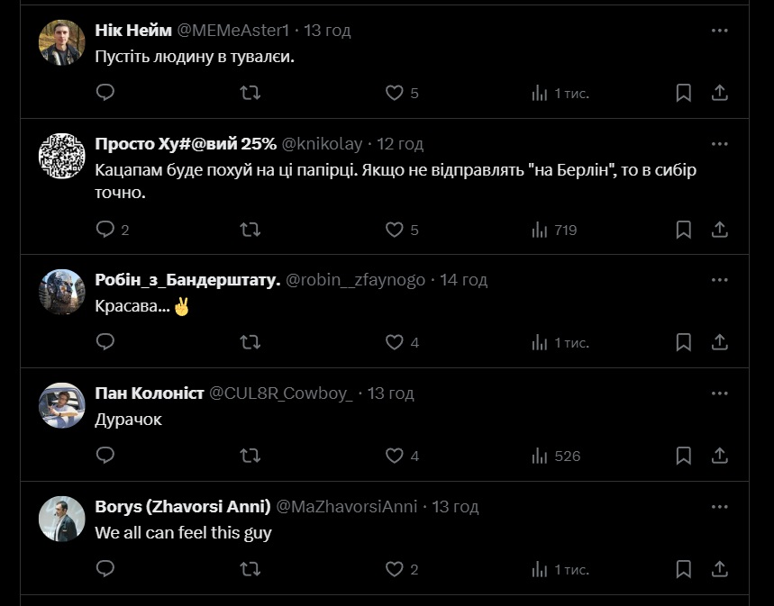Open more menu on @knikolay's tweet
This screenshot has width=774, height=606.
[x=719, y=143]
